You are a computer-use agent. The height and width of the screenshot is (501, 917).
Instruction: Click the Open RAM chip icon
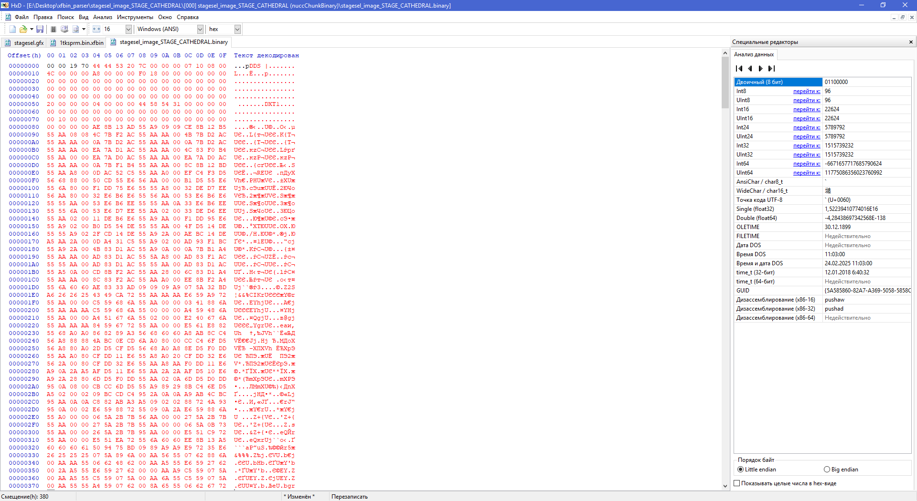tap(53, 29)
